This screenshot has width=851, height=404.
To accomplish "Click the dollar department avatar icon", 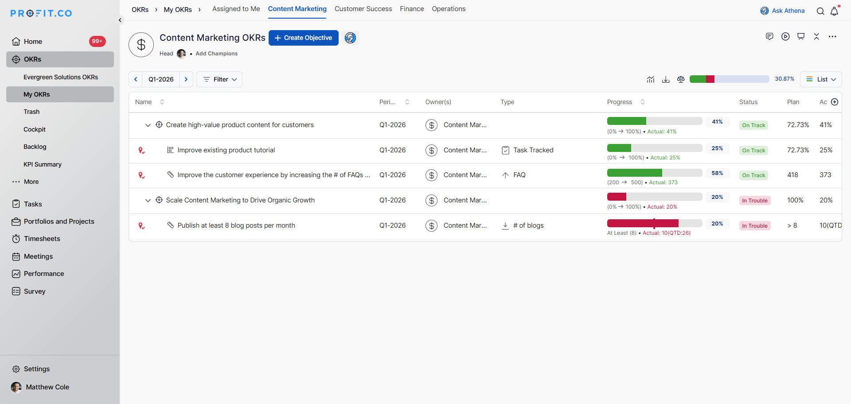I will [x=141, y=45].
